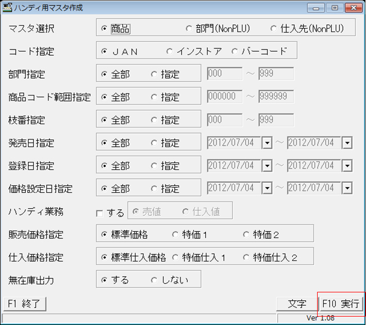Viewport: 366px width, 325px height.
Task: Open 登録日指定 end date dropdown
Action: click(x=347, y=166)
